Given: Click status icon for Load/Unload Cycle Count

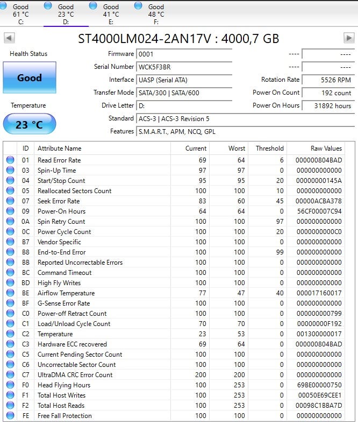Looking at the screenshot, I should (10, 323).
